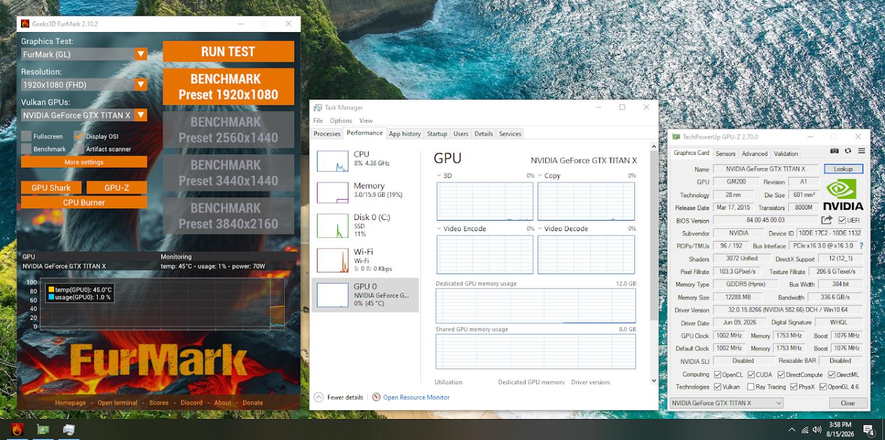Open the View menu in Task Manager
Viewport: 885px width, 440px height.
(x=366, y=120)
